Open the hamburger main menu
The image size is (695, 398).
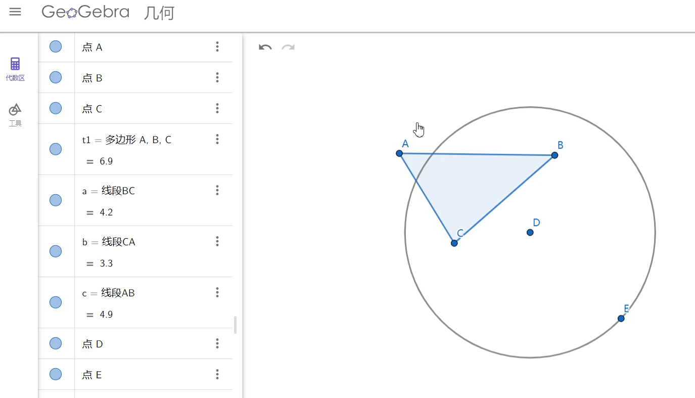(15, 12)
